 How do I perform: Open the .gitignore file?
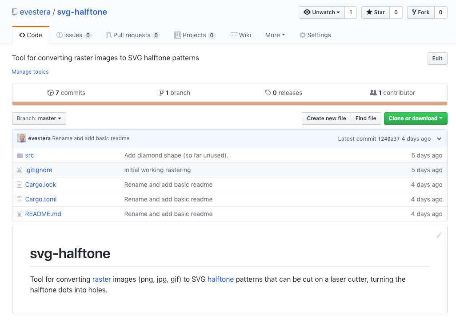click(x=39, y=170)
